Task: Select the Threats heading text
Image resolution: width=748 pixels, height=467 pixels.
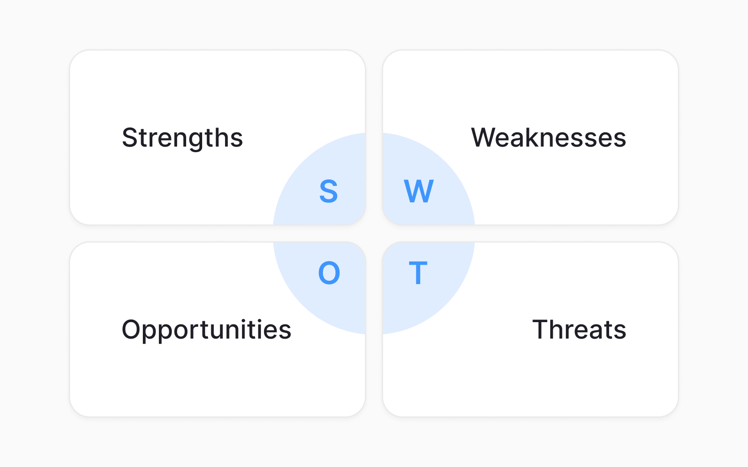Action: point(579,329)
